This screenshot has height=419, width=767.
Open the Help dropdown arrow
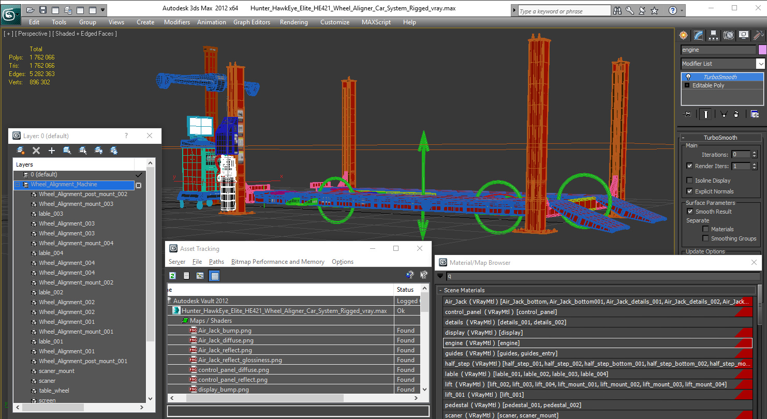pyautogui.click(x=682, y=10)
